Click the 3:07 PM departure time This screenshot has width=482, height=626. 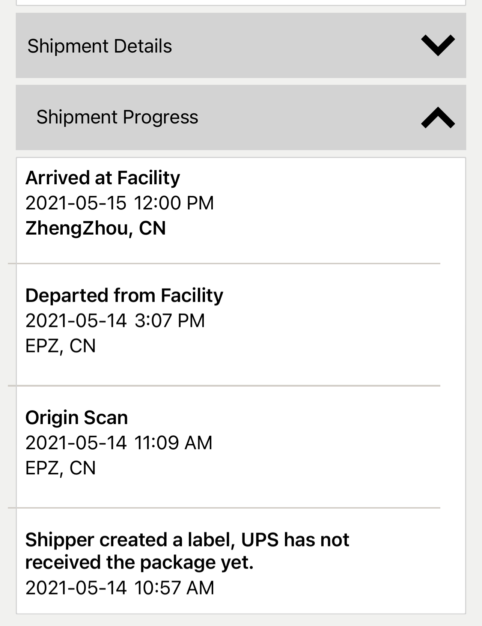pos(169,321)
